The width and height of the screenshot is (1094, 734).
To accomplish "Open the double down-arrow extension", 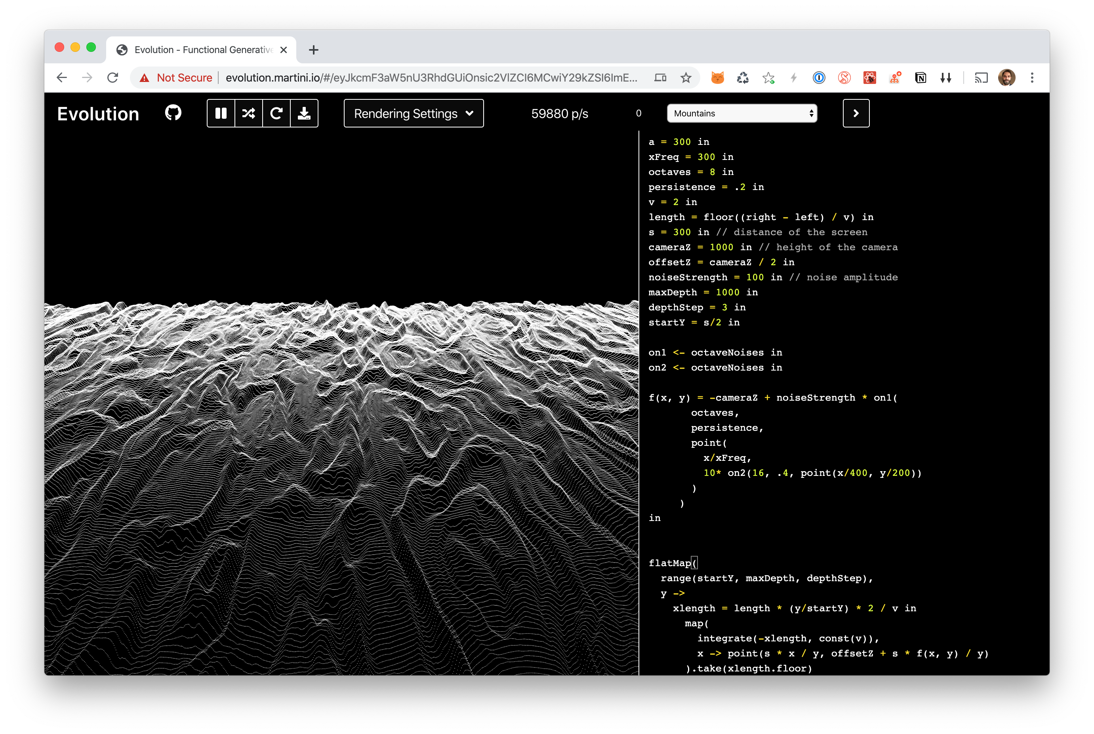I will [945, 78].
